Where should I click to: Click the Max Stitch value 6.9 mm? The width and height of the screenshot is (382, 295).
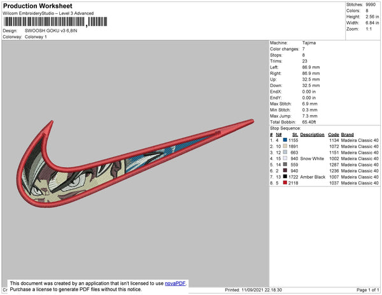[309, 104]
